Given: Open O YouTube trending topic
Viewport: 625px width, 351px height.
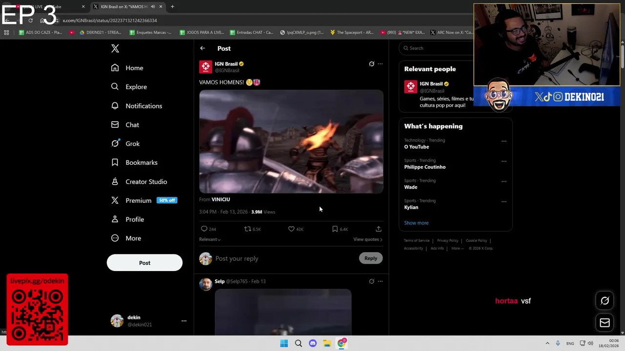Looking at the screenshot, I should [x=417, y=147].
